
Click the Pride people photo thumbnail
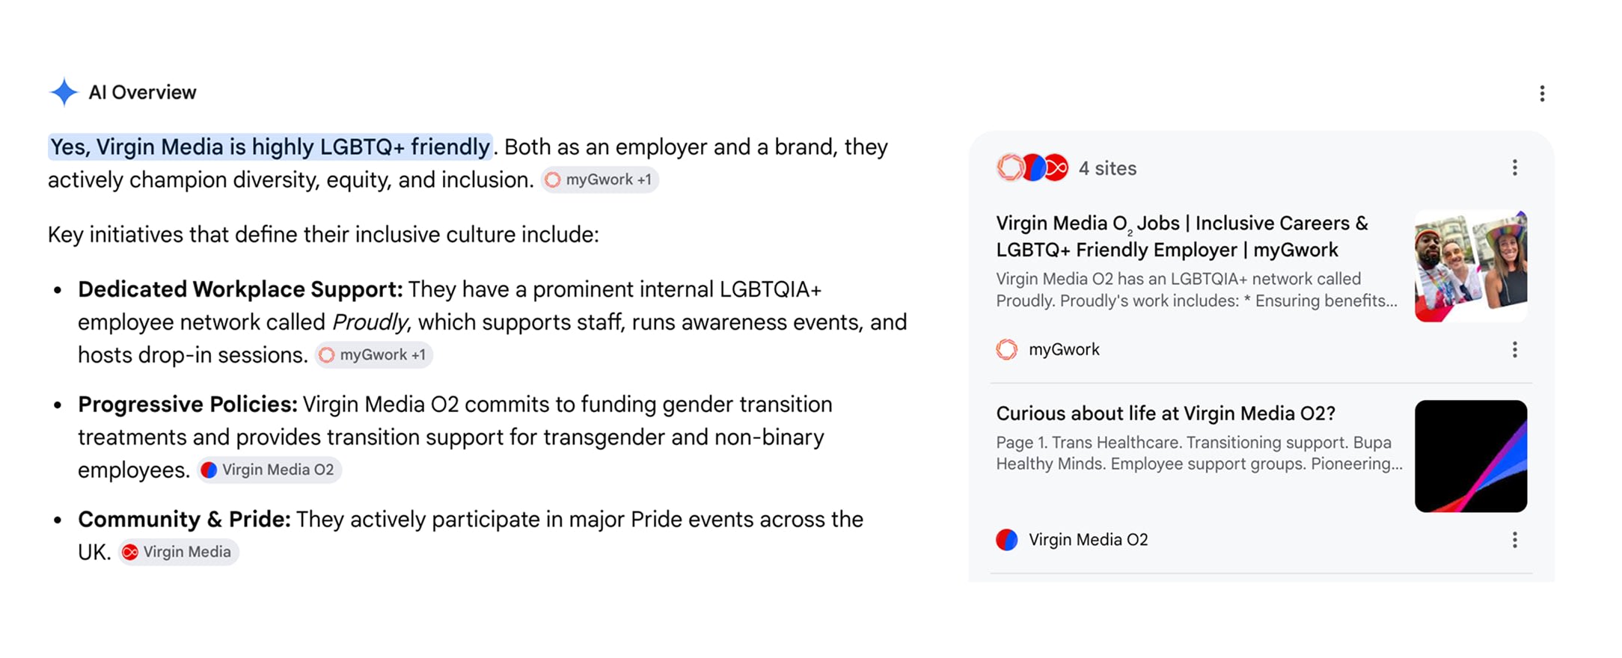(1471, 266)
